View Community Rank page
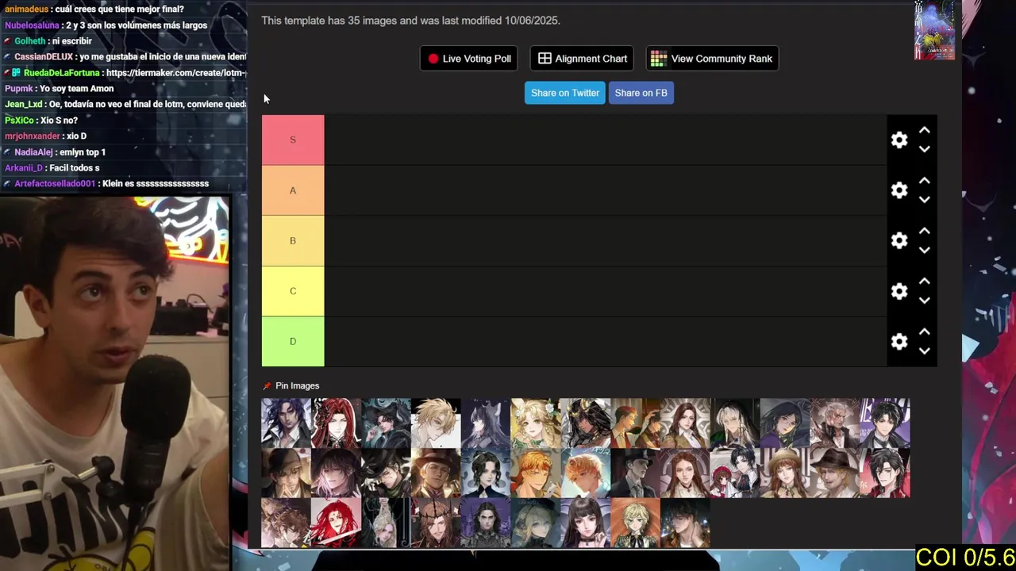This screenshot has height=571, width=1016. (712, 59)
